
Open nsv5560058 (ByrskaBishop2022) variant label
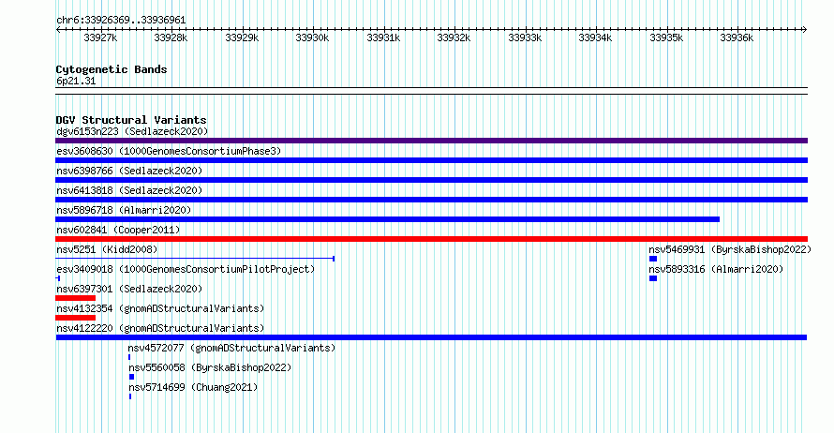pyautogui.click(x=210, y=367)
